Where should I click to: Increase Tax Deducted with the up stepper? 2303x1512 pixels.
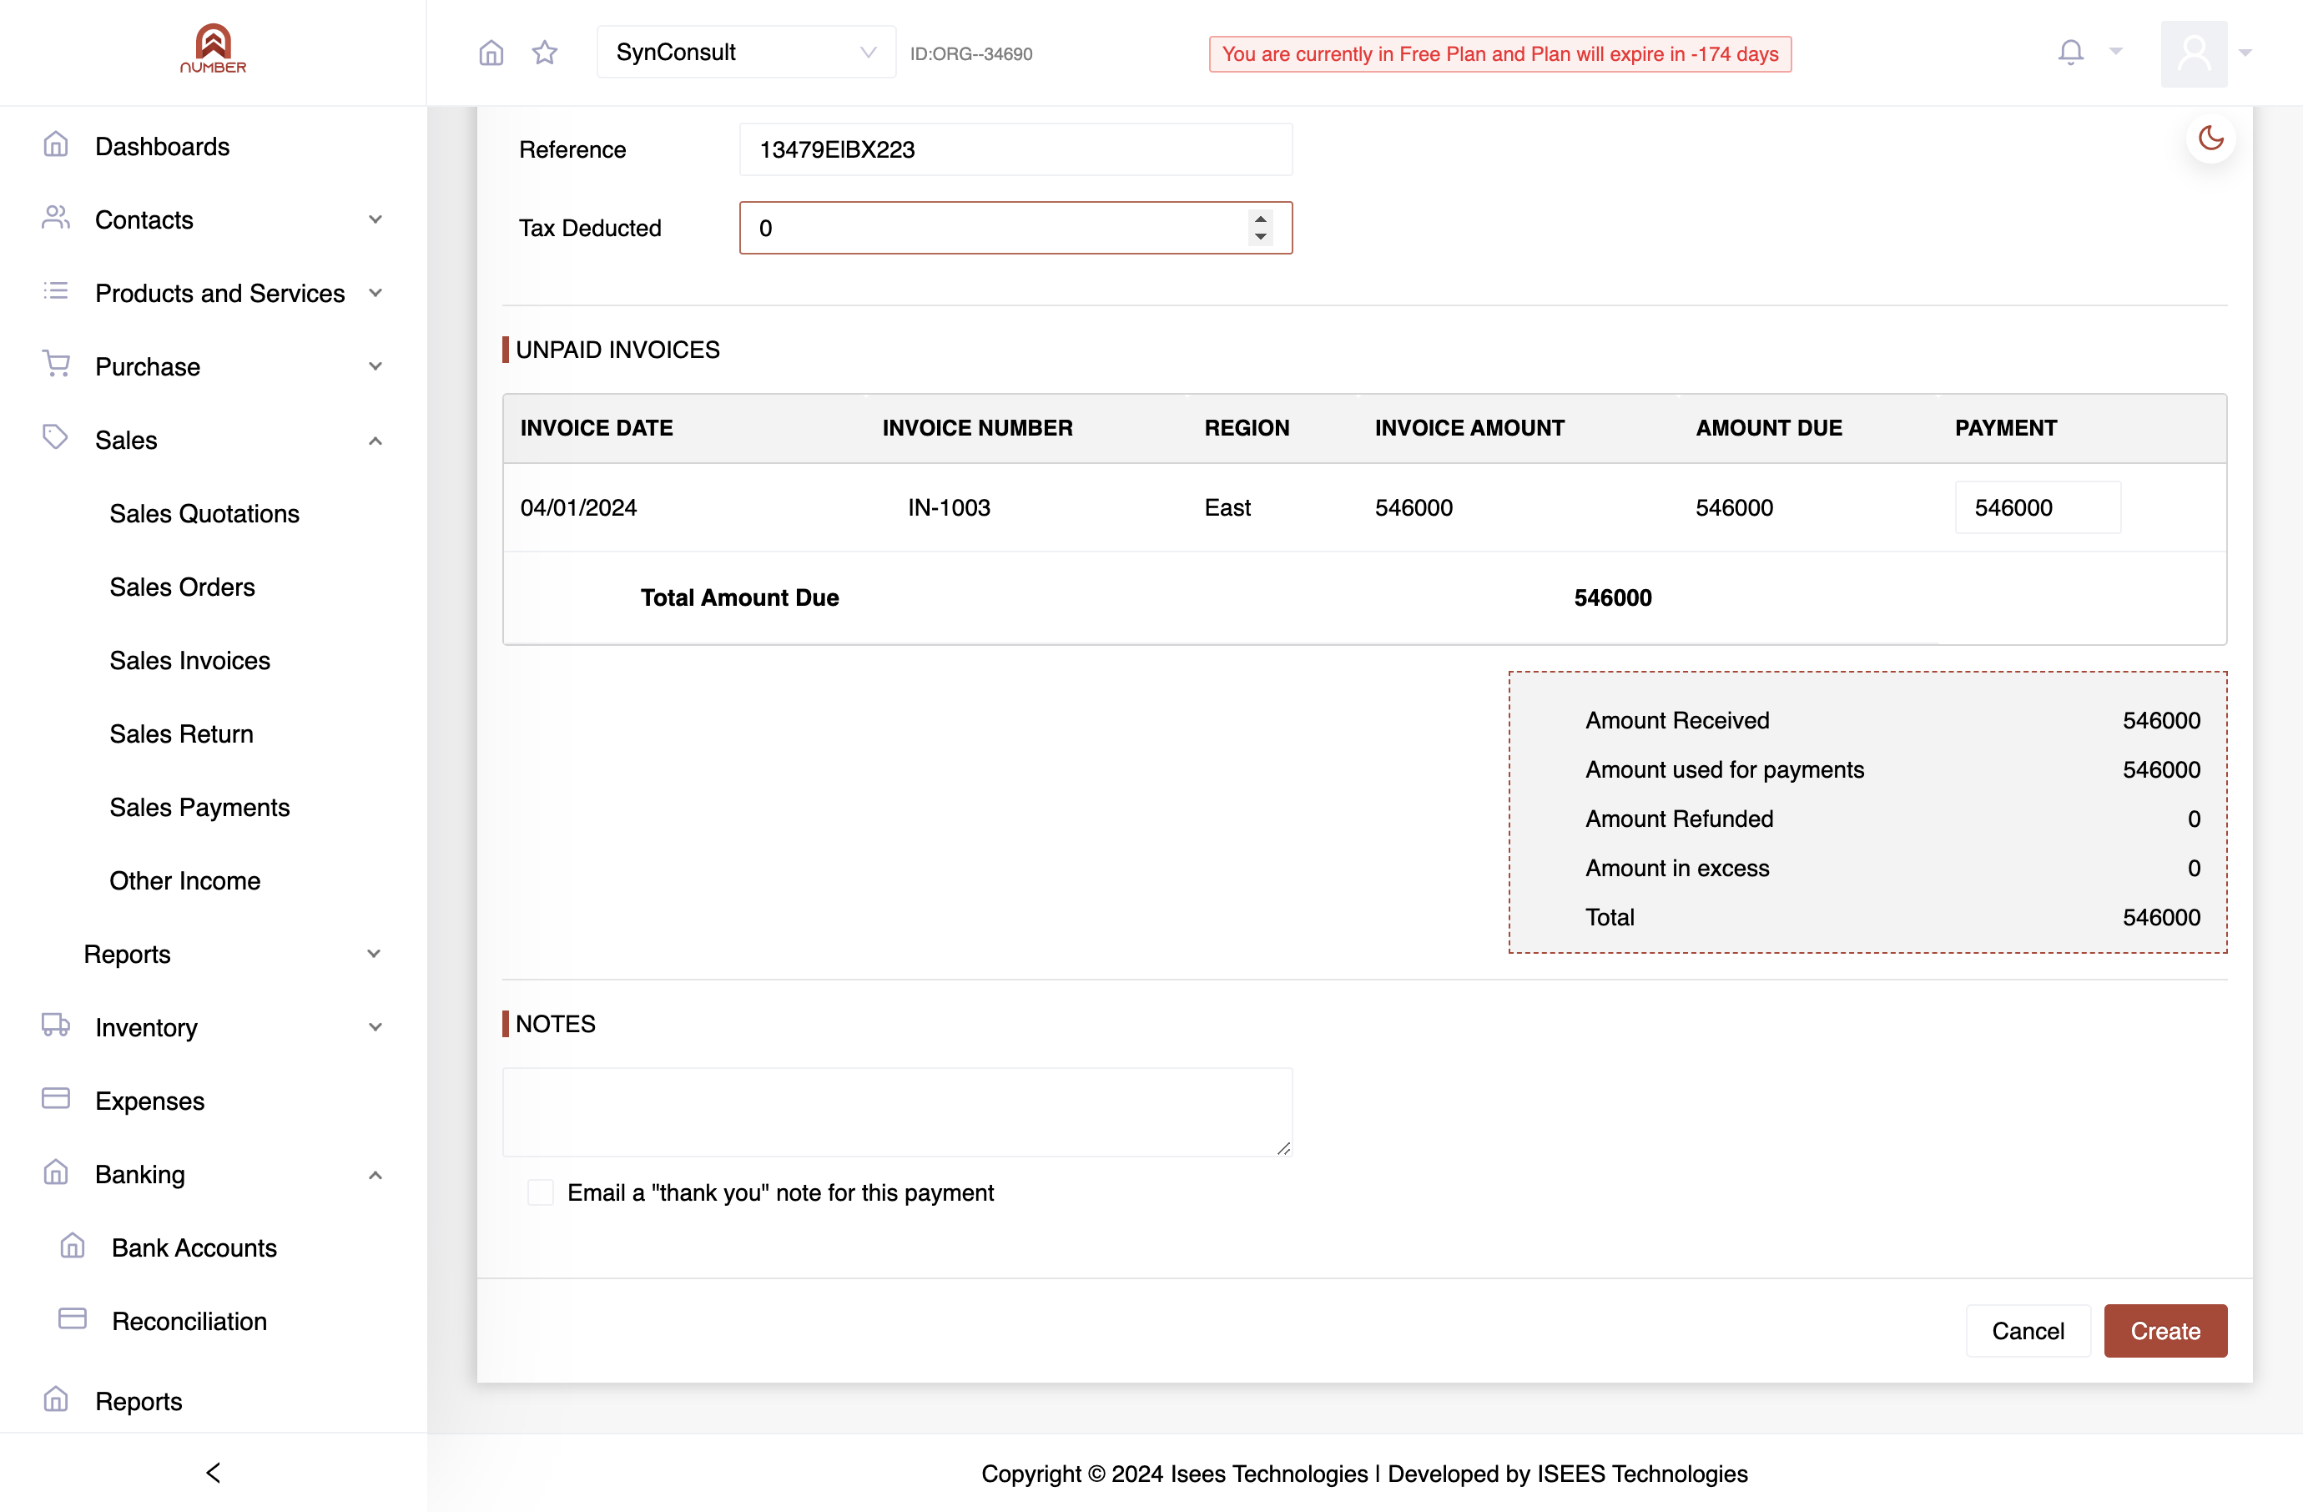[x=1260, y=219]
